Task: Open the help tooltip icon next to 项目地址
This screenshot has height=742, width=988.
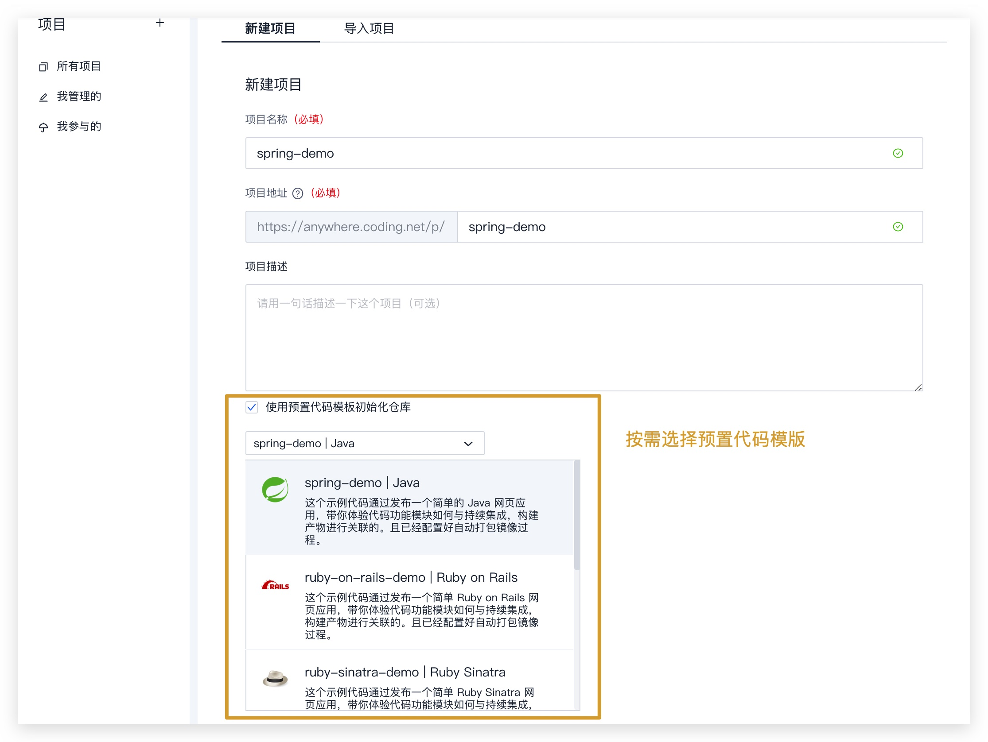Action: (297, 193)
